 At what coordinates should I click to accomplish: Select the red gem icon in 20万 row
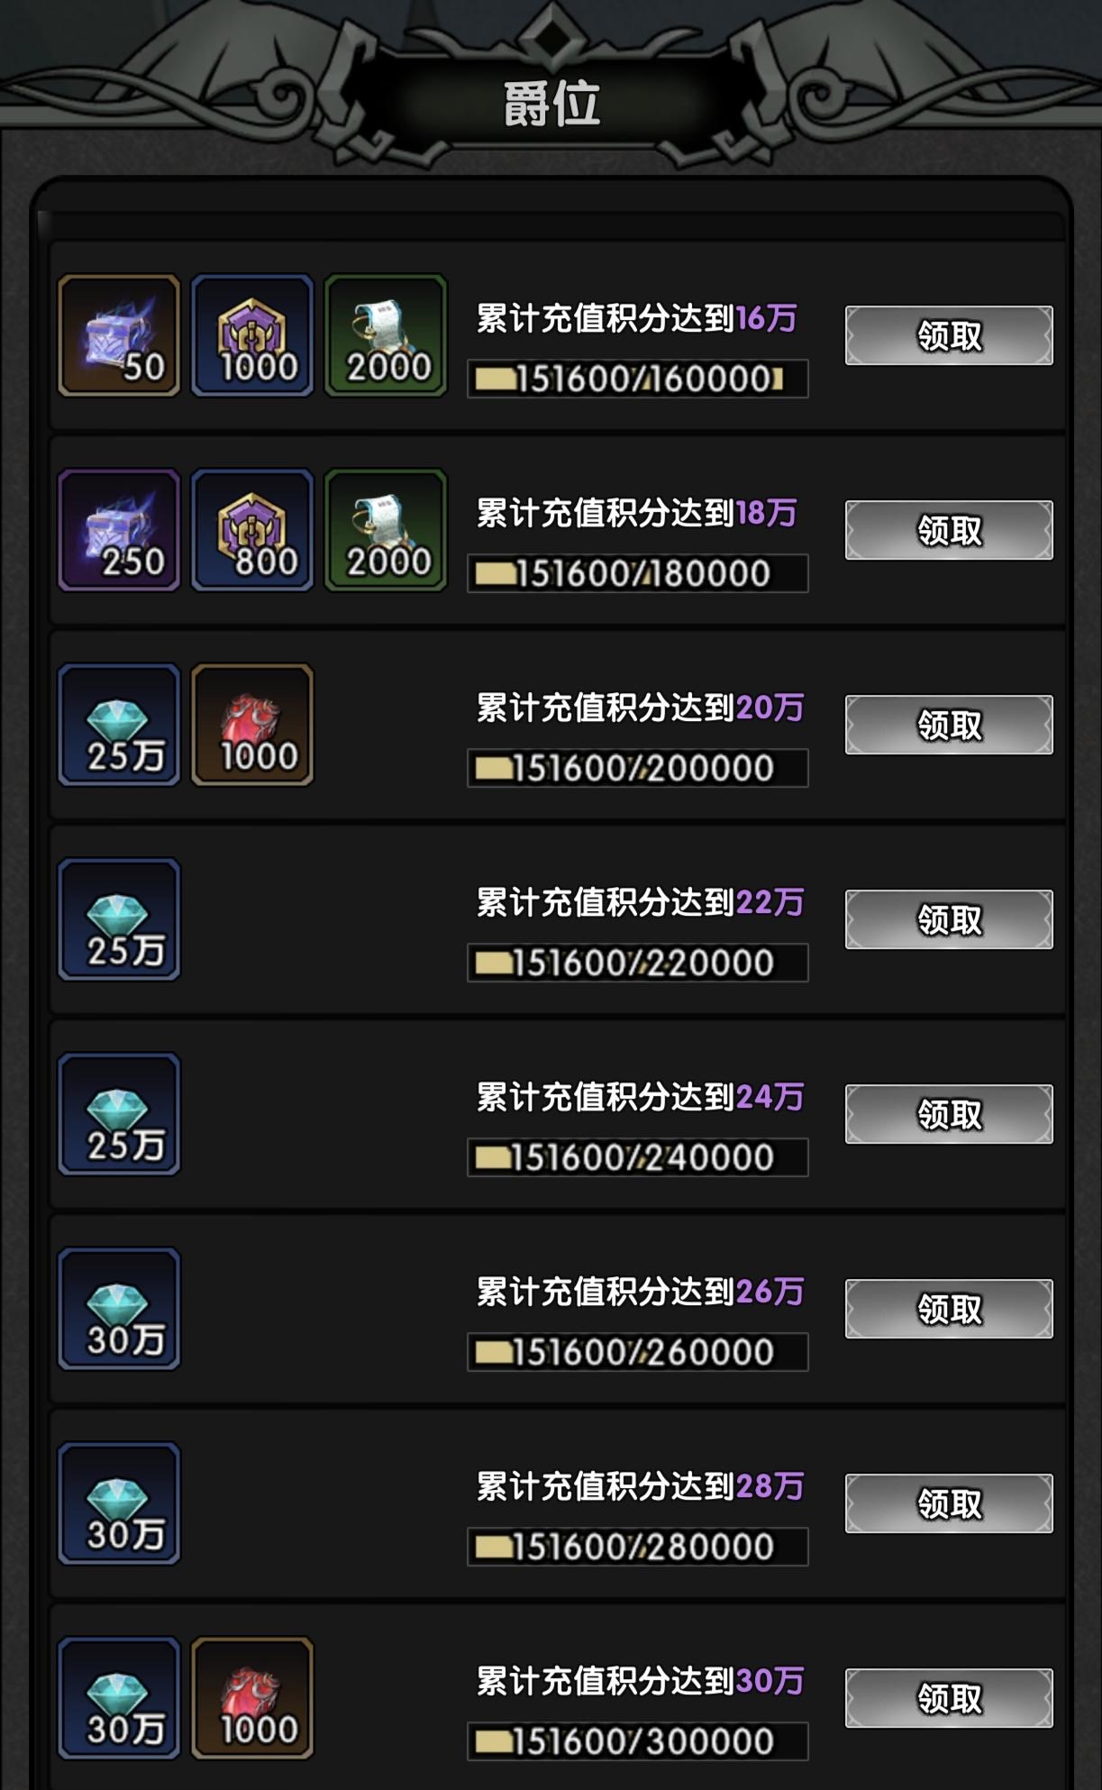pos(252,725)
